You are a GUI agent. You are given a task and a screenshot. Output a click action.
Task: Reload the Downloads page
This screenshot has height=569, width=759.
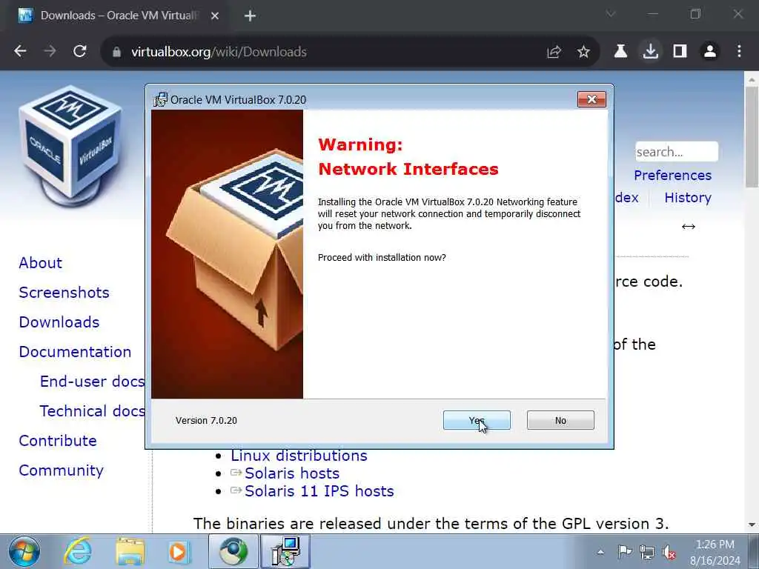(x=80, y=51)
